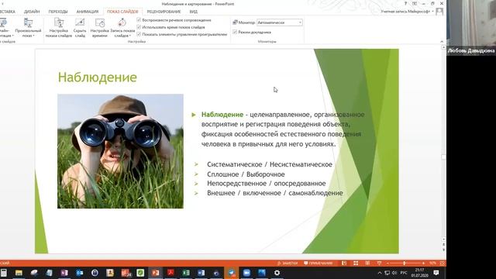Viewport: 496px width, 279px height.
Task: Switch to the ВИД ribbon tab
Action: pos(193,12)
